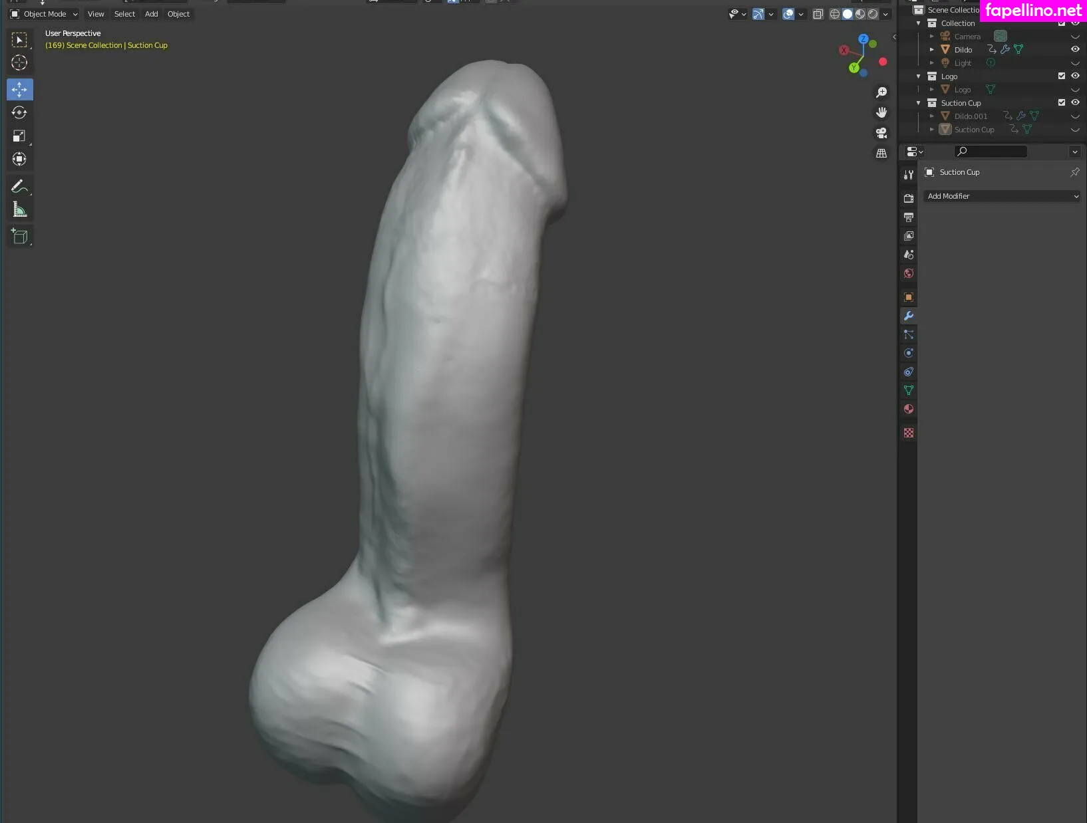Collapse the Logo collection in the outliner
Image resolution: width=1087 pixels, height=823 pixels.
pos(919,76)
